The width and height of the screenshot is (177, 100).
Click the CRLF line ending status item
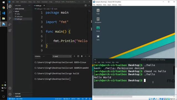coord(78,99)
